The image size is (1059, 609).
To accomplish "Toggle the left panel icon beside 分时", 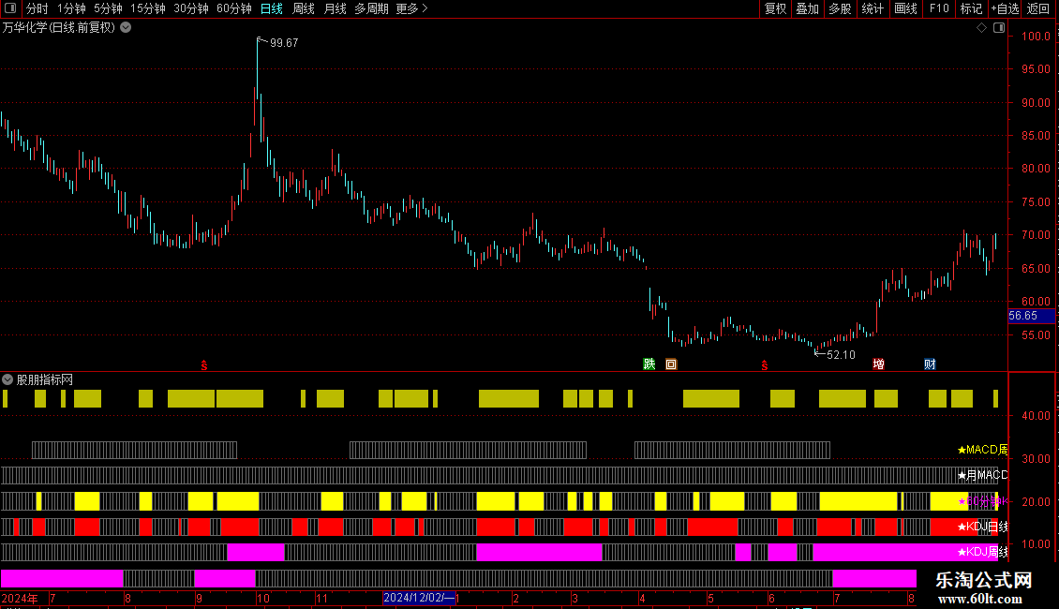I will coord(10,8).
